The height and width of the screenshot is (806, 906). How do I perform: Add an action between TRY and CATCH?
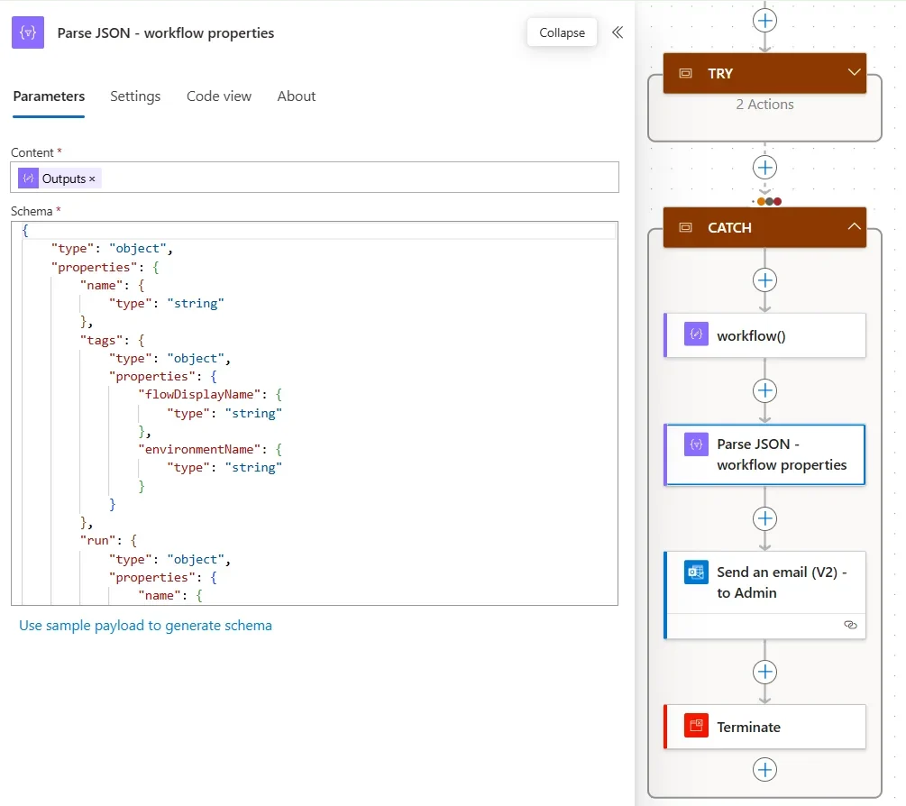(764, 168)
